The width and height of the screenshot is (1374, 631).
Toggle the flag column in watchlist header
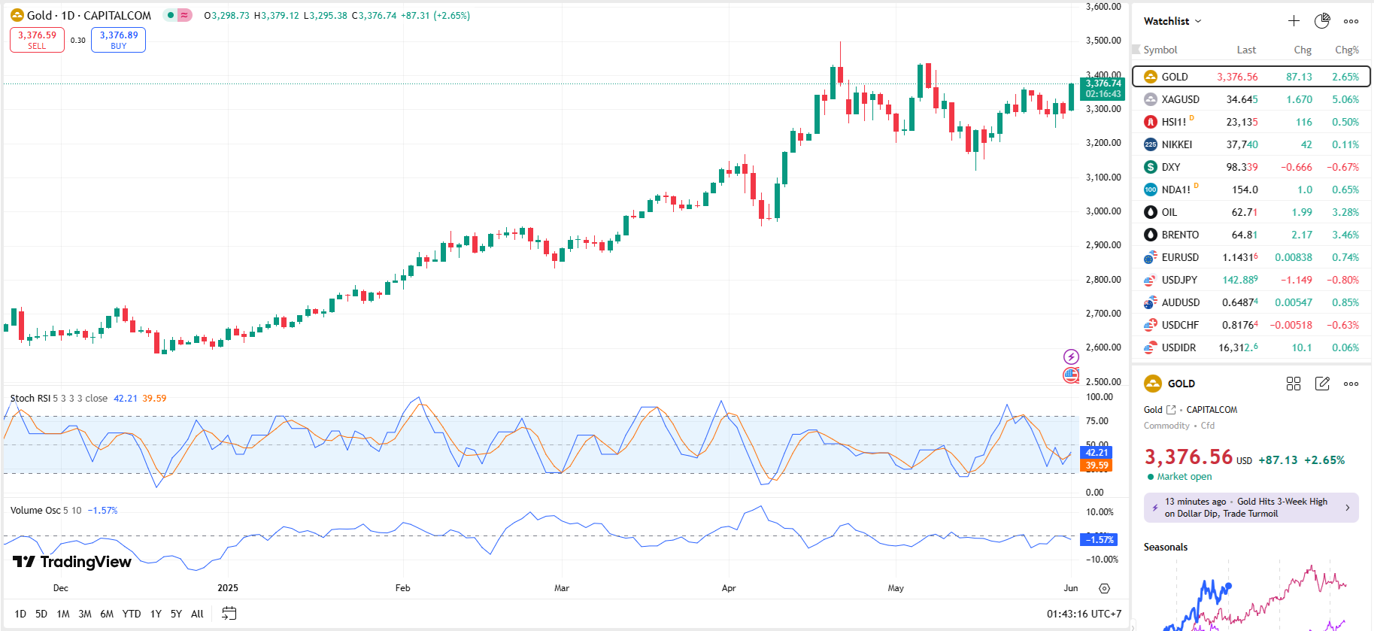[1136, 50]
